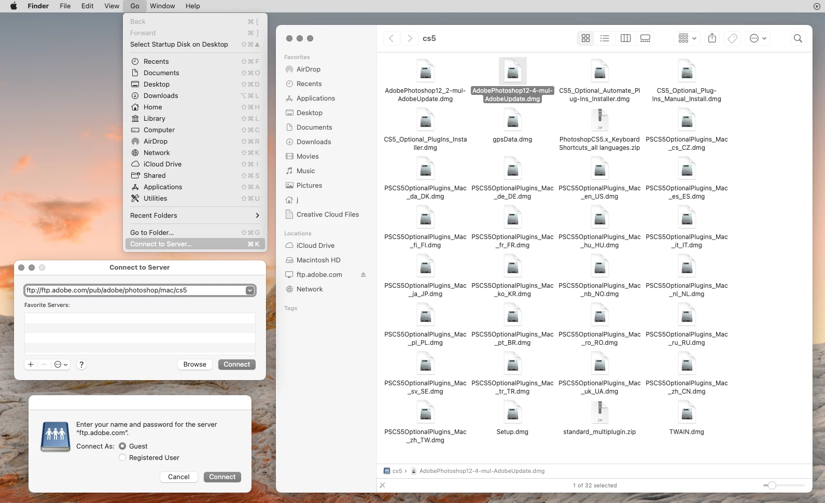Select AdobePhotoshop12_2-mul-AdobeUpdate.dmg icon
The height and width of the screenshot is (503, 825).
click(425, 72)
